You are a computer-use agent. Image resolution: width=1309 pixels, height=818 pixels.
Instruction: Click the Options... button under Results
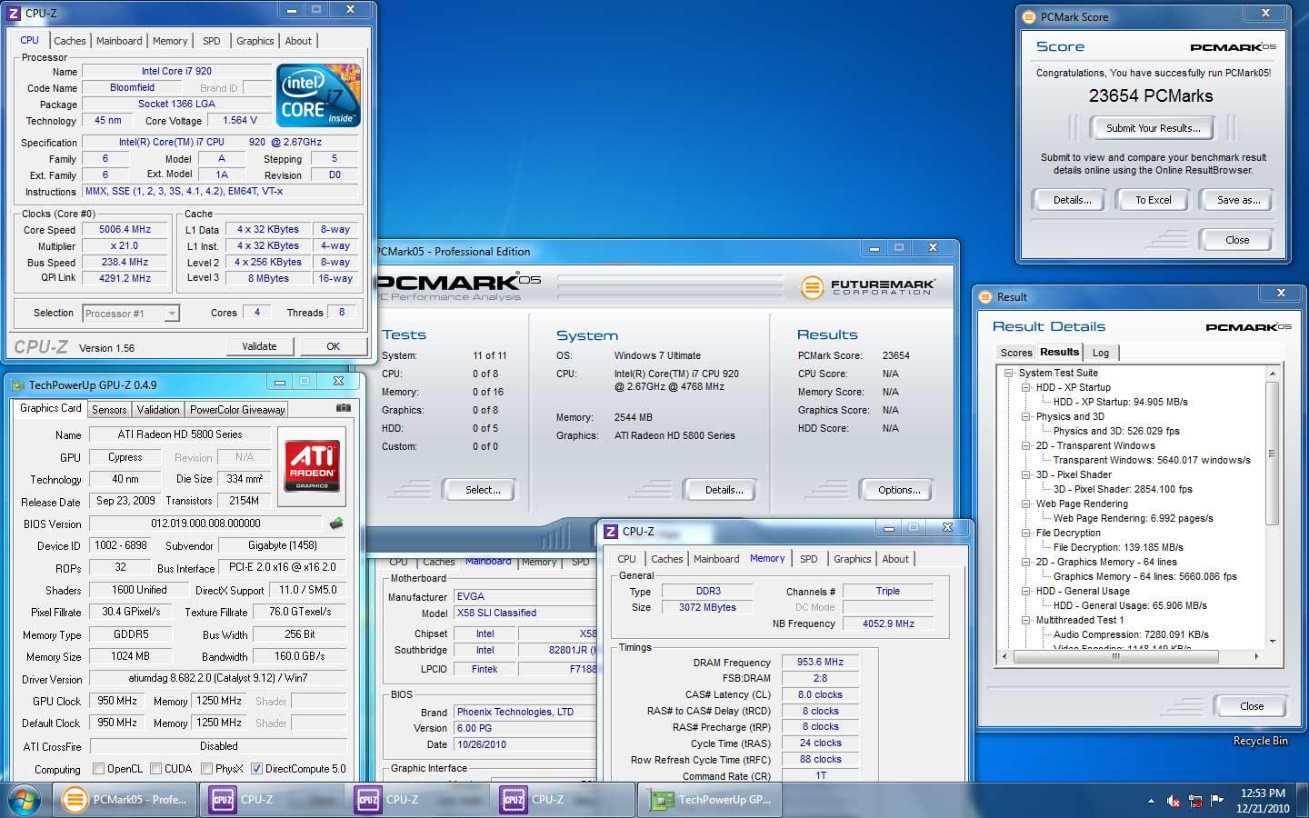[899, 490]
